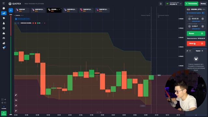This screenshot has height=117, width=208.
Task: Select the first red Donchian Channel color swatch
Action: click(x=33, y=23)
